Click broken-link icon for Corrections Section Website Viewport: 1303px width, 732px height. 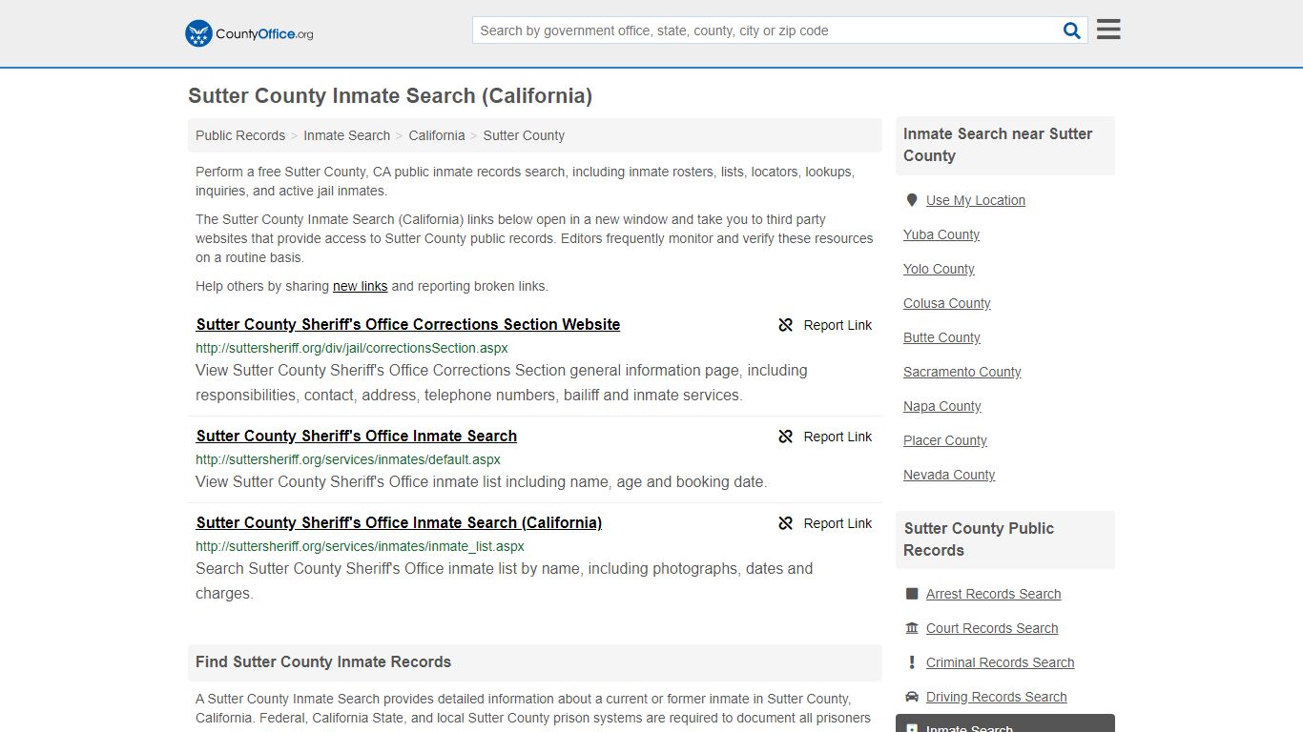coord(786,325)
